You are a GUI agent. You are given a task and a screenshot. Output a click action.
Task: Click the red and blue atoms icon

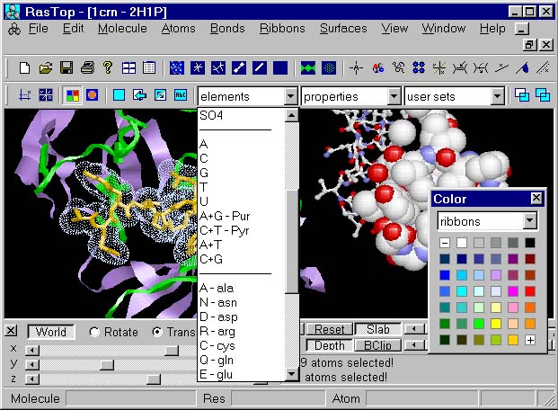click(378, 67)
